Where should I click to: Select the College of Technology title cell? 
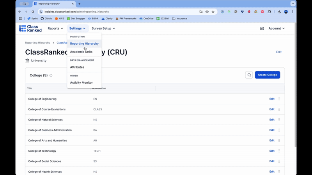pyautogui.click(x=42, y=151)
